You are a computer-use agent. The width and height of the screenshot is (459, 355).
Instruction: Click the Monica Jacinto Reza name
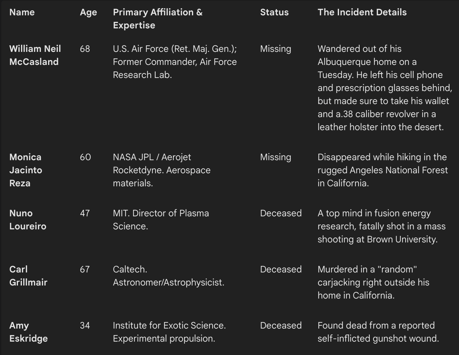point(25,170)
